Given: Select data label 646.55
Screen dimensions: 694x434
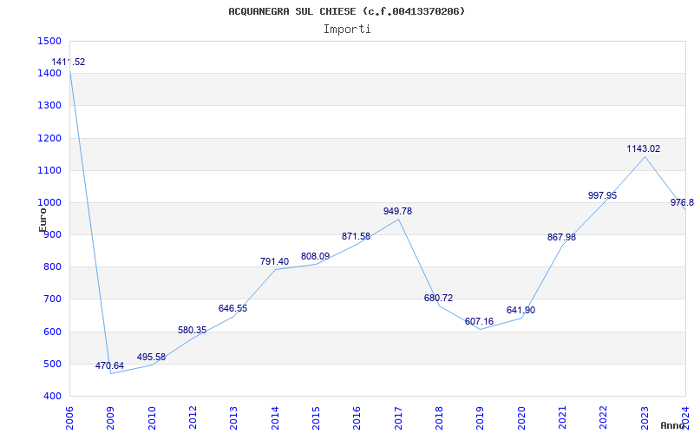Looking at the screenshot, I should tap(232, 308).
